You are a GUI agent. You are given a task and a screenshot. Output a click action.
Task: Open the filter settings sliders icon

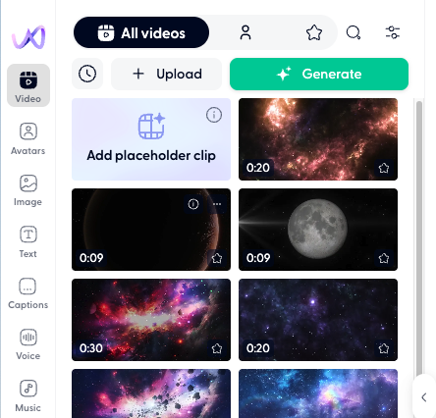(393, 32)
